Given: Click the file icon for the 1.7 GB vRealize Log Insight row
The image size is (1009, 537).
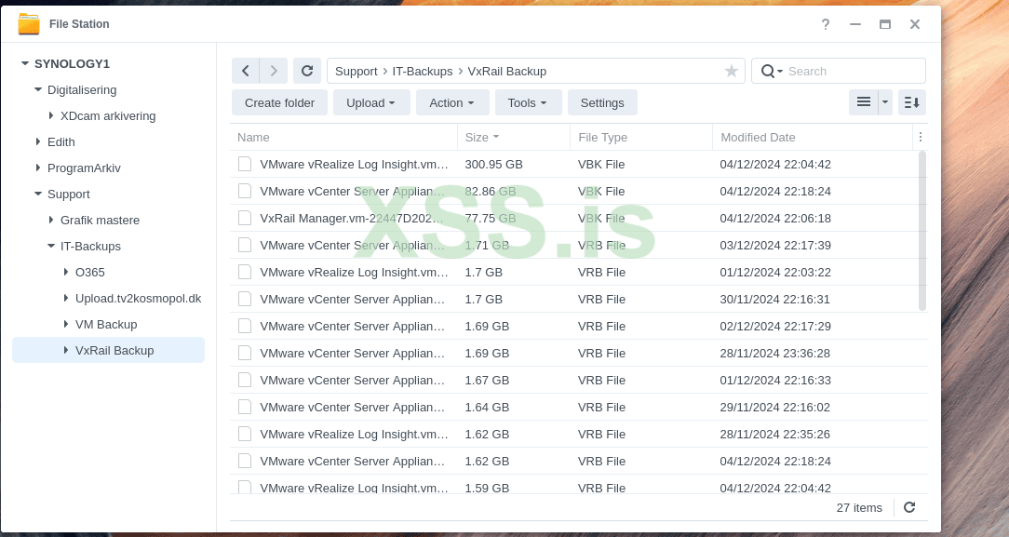Looking at the screenshot, I should [245, 272].
